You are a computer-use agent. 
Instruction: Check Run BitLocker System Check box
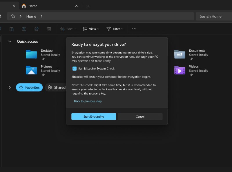point(75,69)
